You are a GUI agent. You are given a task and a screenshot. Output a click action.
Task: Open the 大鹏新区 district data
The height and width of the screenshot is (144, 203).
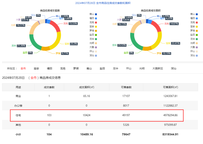tap(158, 68)
